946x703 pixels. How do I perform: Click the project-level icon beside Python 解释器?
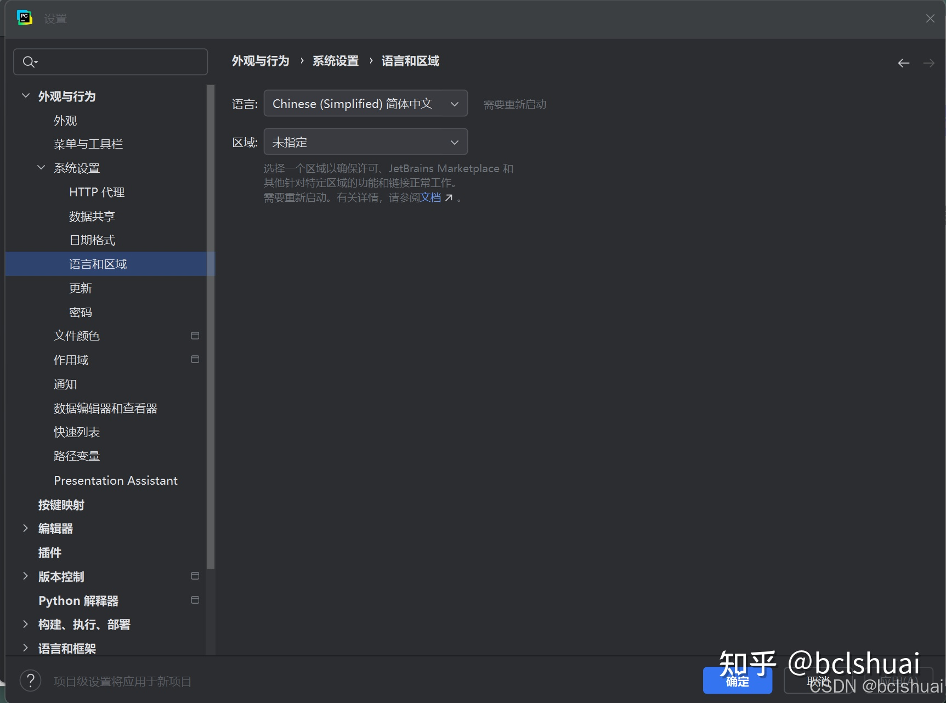195,600
